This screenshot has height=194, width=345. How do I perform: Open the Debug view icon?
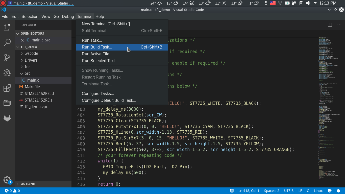point(7,73)
